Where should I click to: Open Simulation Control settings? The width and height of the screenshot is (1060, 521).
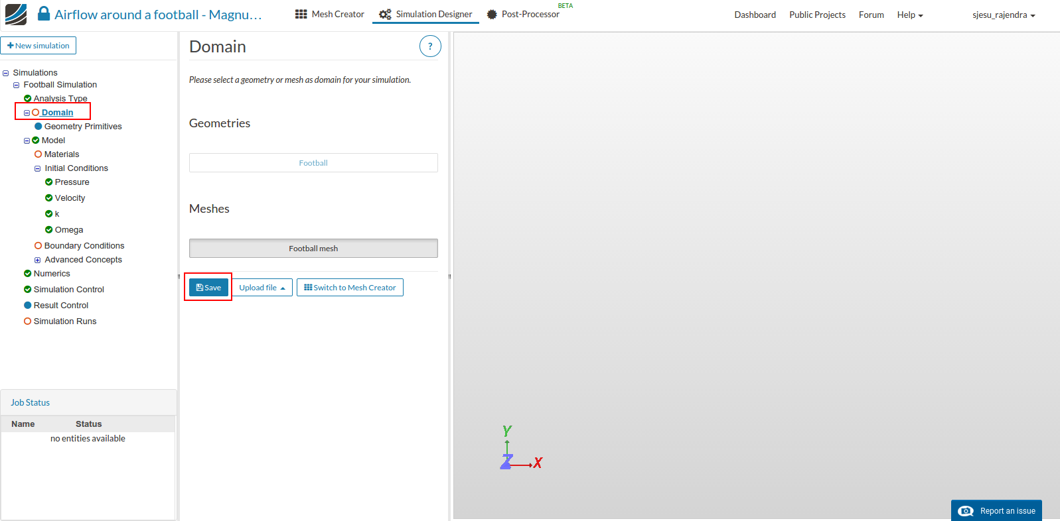[69, 290]
